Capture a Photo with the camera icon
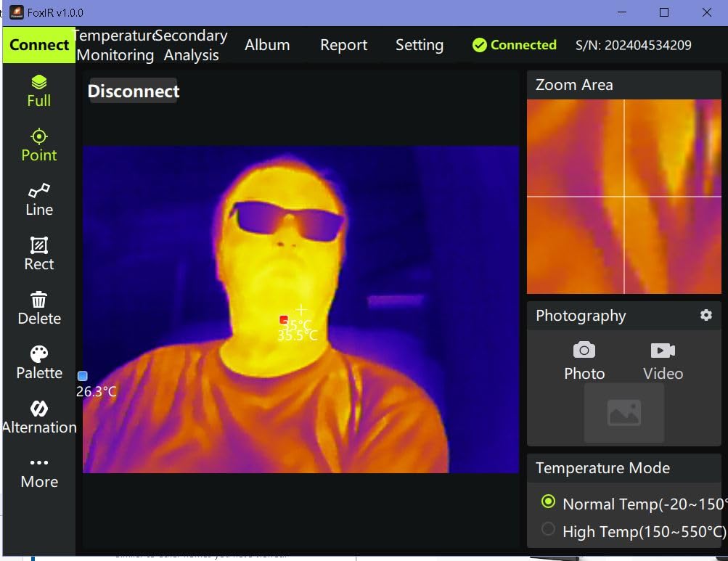 click(584, 359)
